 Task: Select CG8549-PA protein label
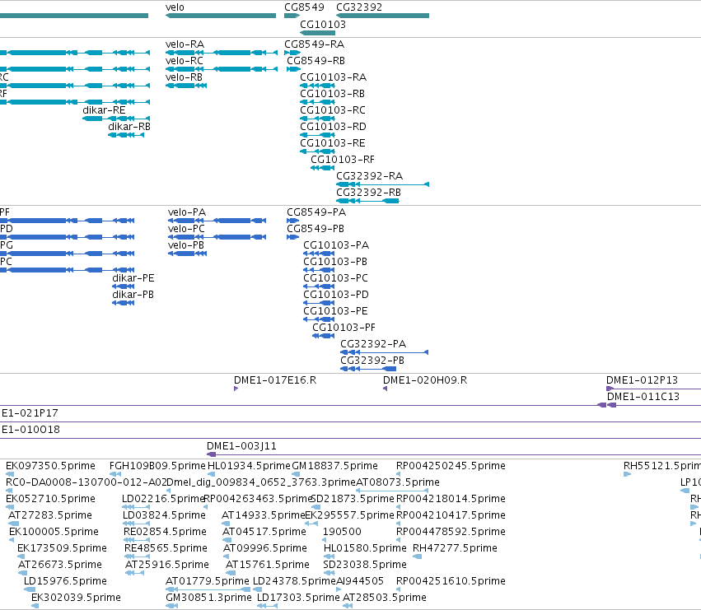coord(316,212)
